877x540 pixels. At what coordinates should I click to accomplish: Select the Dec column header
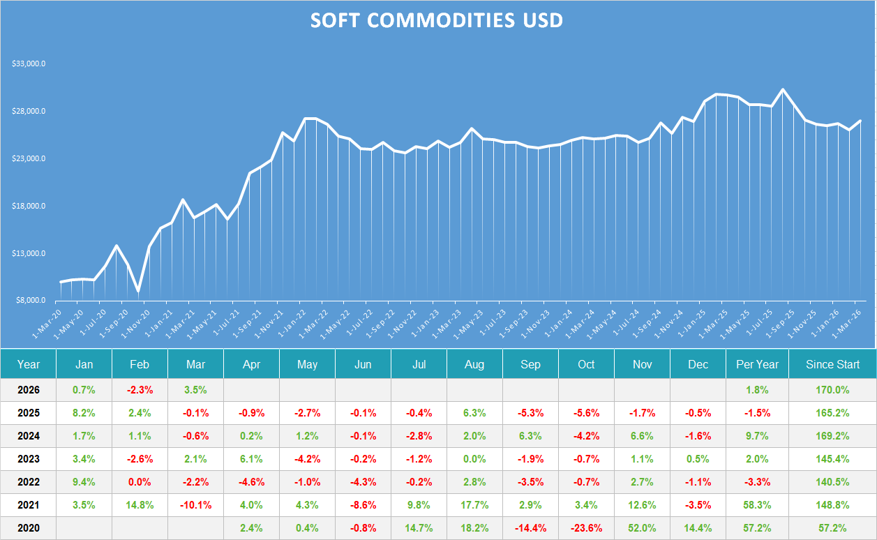click(698, 364)
